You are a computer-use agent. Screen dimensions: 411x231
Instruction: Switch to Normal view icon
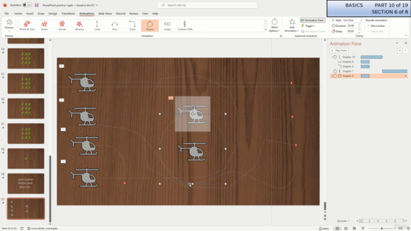pyautogui.click(x=337, y=228)
